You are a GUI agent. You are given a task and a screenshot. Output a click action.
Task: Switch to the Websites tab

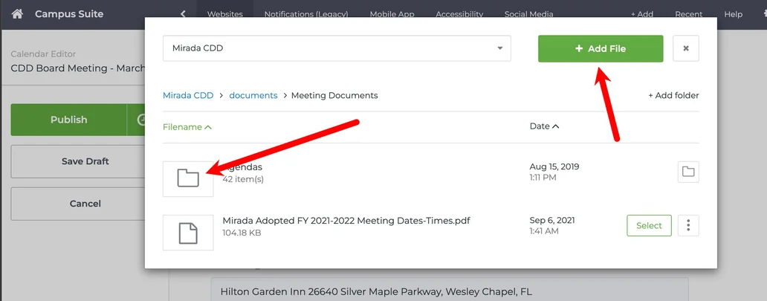tap(224, 14)
